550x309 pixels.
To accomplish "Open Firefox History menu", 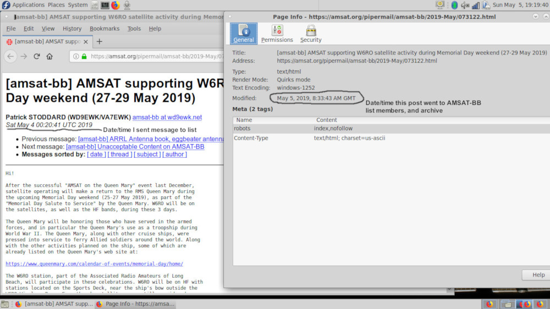I will (x=72, y=29).
